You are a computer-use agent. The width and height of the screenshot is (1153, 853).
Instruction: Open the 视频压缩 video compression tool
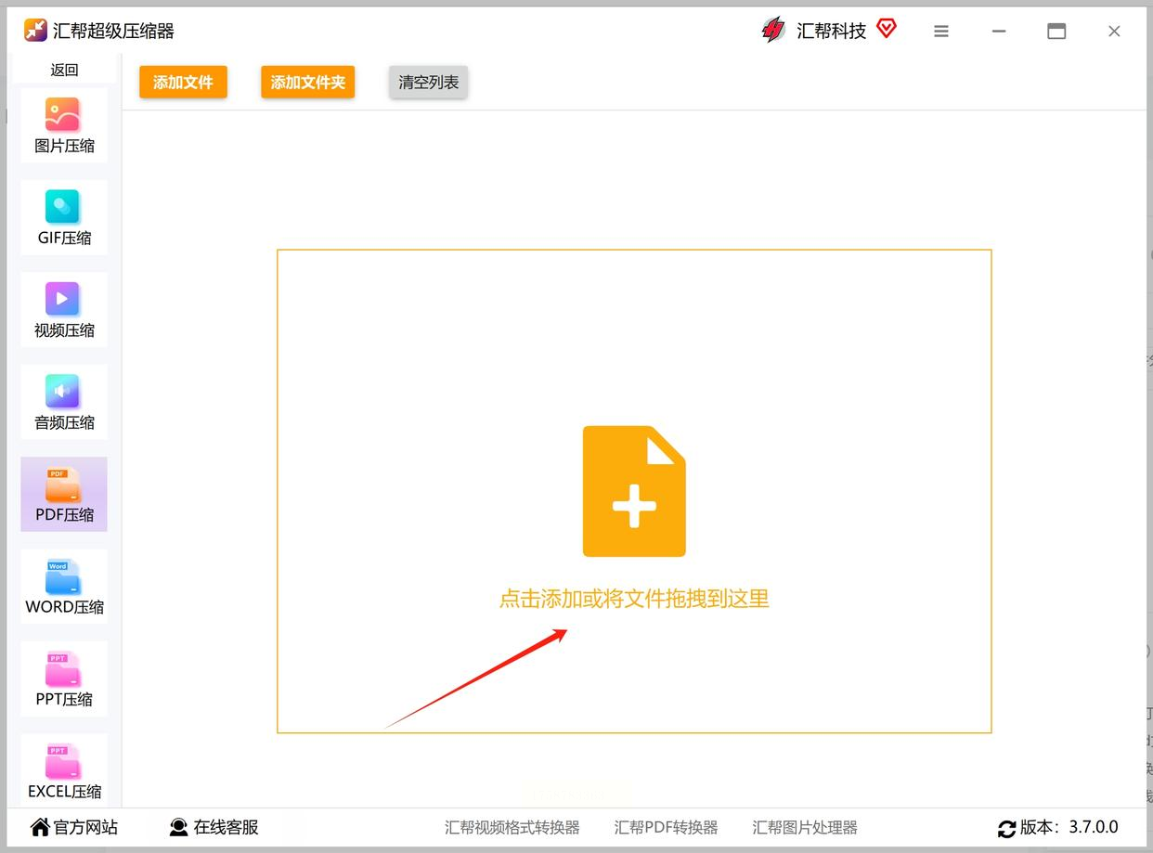64,310
